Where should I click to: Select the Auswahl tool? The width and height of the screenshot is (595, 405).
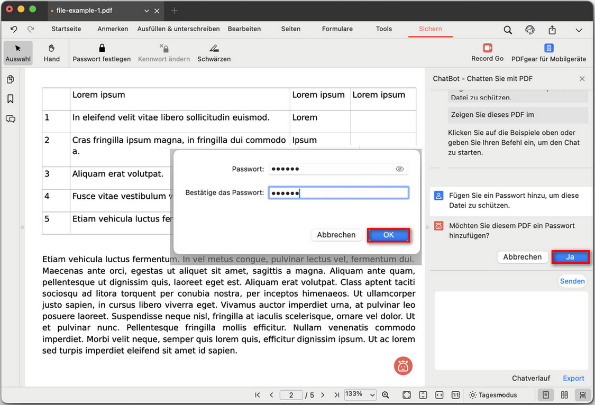[x=17, y=52]
